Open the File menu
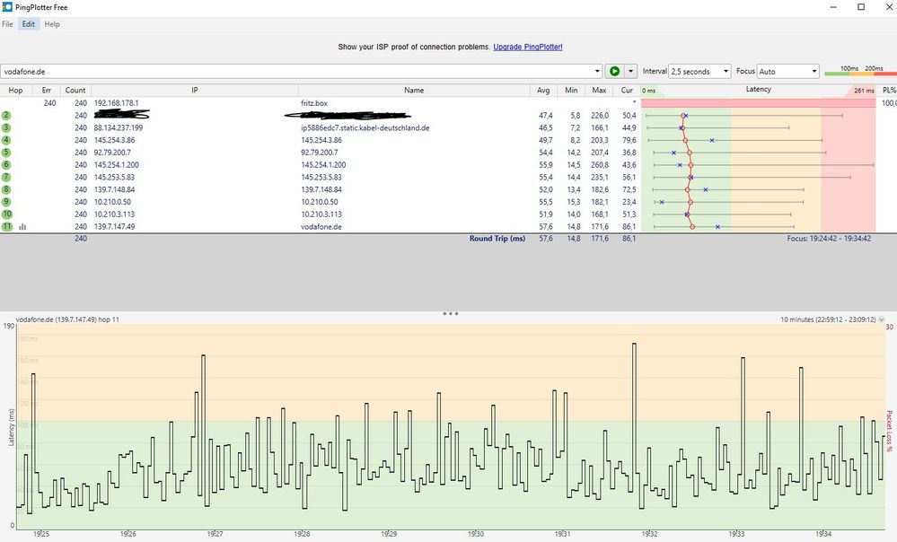 pos(7,24)
